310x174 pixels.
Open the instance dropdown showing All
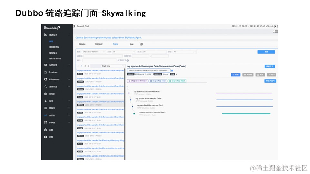coord(124,52)
